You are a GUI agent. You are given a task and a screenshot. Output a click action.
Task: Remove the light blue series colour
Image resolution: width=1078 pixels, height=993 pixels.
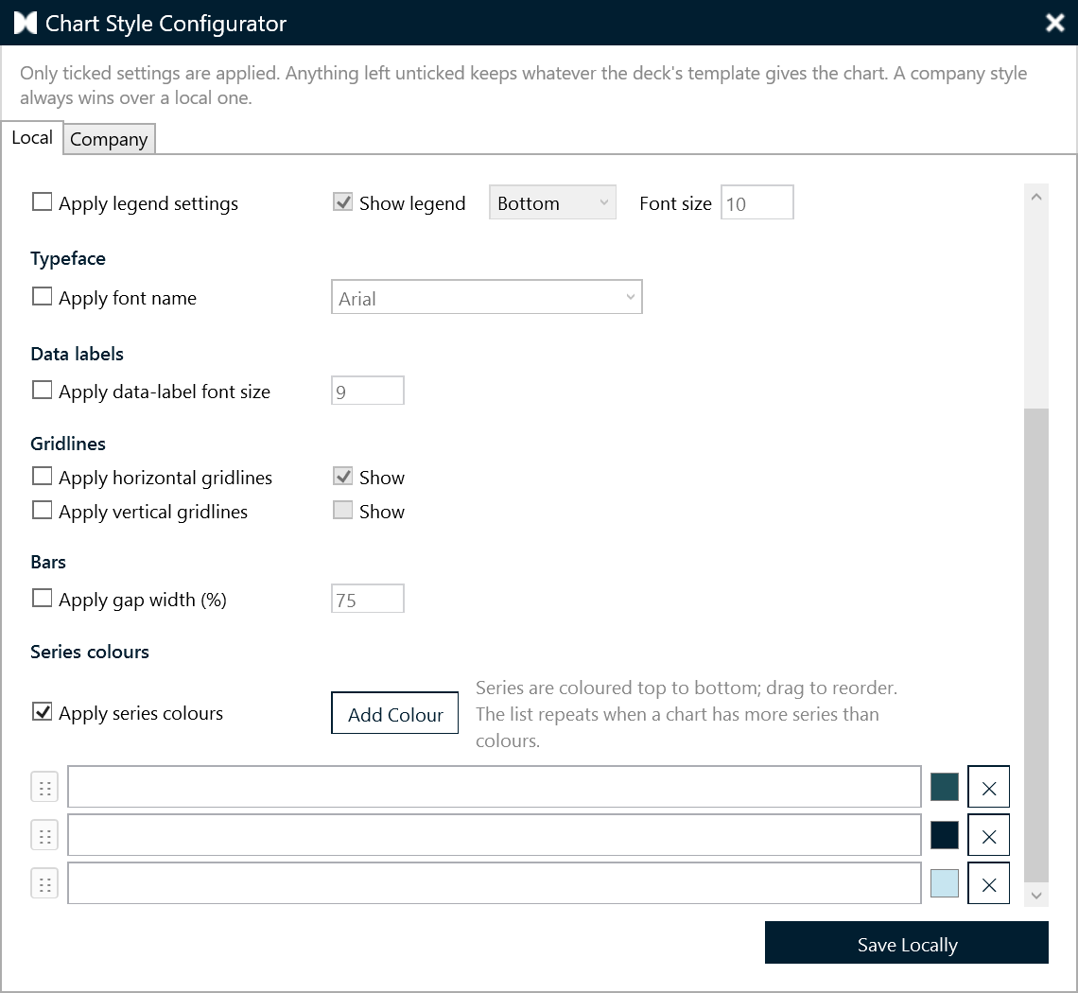click(988, 883)
